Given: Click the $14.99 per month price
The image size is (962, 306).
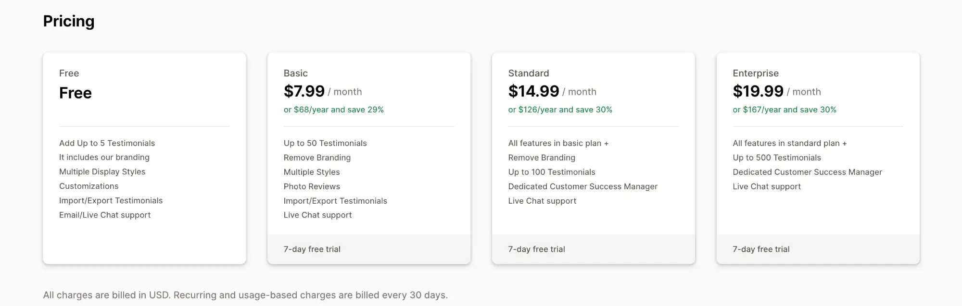Looking at the screenshot, I should [x=552, y=91].
